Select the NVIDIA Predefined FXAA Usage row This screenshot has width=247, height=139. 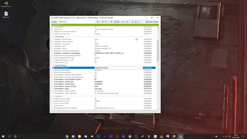[104, 58]
